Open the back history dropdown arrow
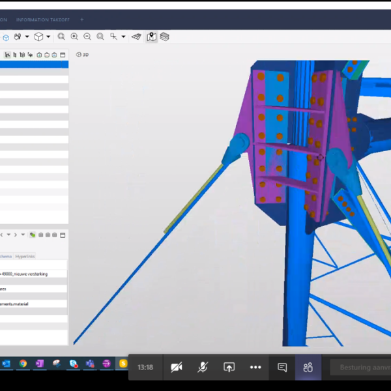 pyautogui.click(x=8, y=235)
